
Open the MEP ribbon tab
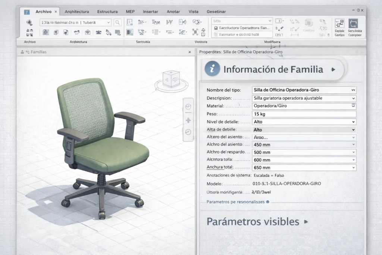click(x=130, y=12)
